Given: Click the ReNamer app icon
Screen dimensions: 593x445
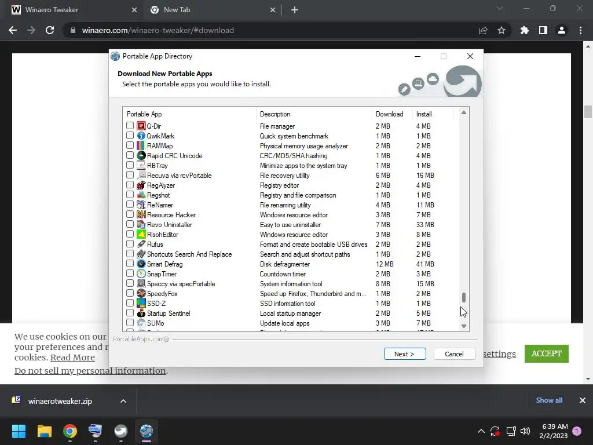Looking at the screenshot, I should point(141,205).
